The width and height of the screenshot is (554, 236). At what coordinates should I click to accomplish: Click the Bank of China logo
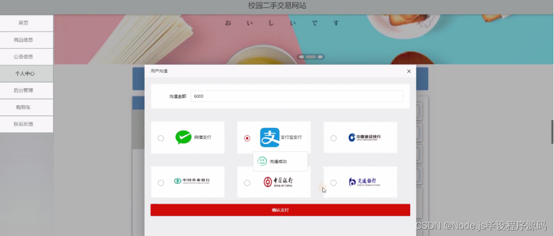278,182
